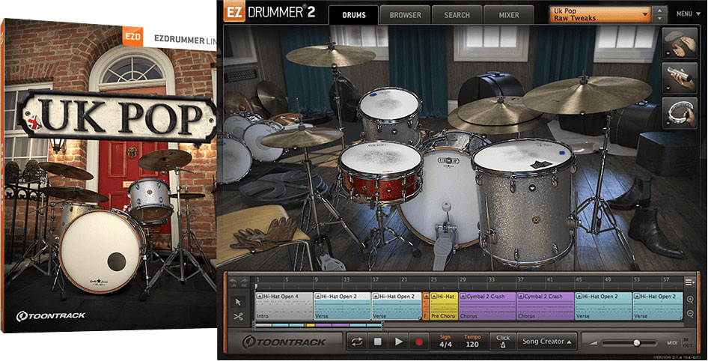
Task: Select the Verse block at bar 45
Action: 602,306
